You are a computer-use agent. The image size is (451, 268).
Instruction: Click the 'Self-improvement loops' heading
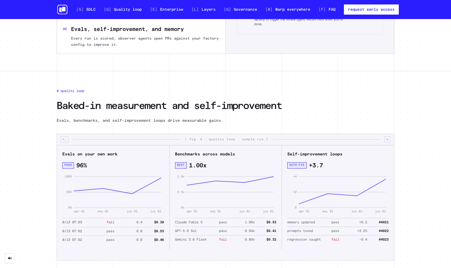click(x=315, y=154)
